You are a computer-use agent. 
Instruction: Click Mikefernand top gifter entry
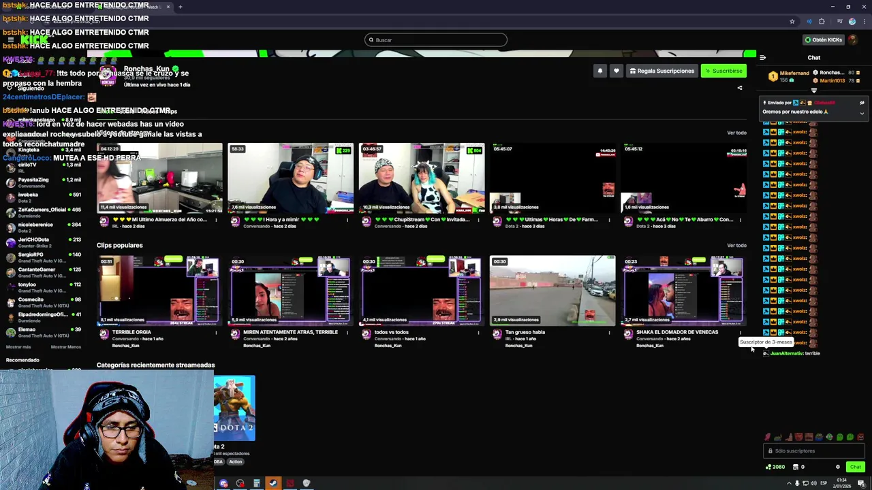(x=788, y=76)
